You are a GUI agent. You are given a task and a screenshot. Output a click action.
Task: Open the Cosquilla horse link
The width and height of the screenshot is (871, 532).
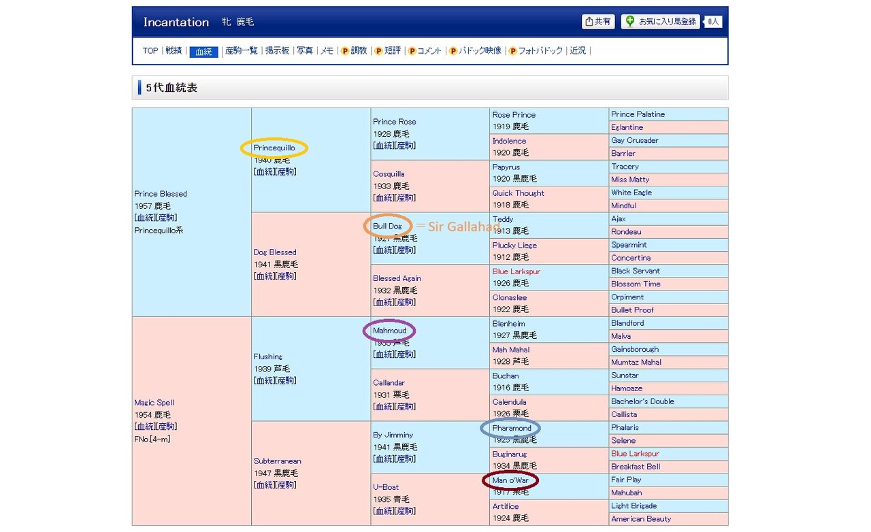389,174
